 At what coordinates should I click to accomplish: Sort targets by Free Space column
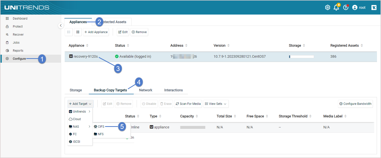(x=257, y=116)
